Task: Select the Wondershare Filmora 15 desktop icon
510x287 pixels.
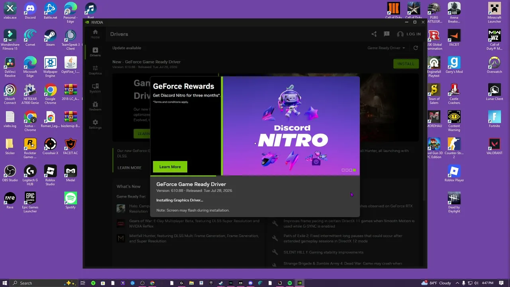Action: 10,39
